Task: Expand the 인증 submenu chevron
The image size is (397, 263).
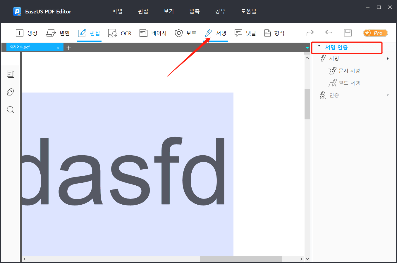Action: point(388,95)
